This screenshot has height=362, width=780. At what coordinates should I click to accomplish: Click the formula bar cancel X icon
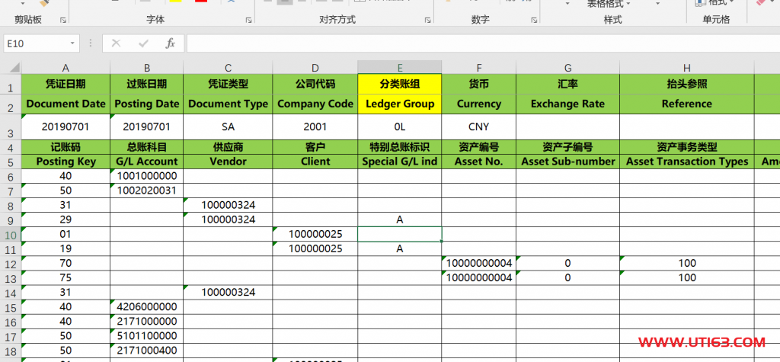[116, 43]
